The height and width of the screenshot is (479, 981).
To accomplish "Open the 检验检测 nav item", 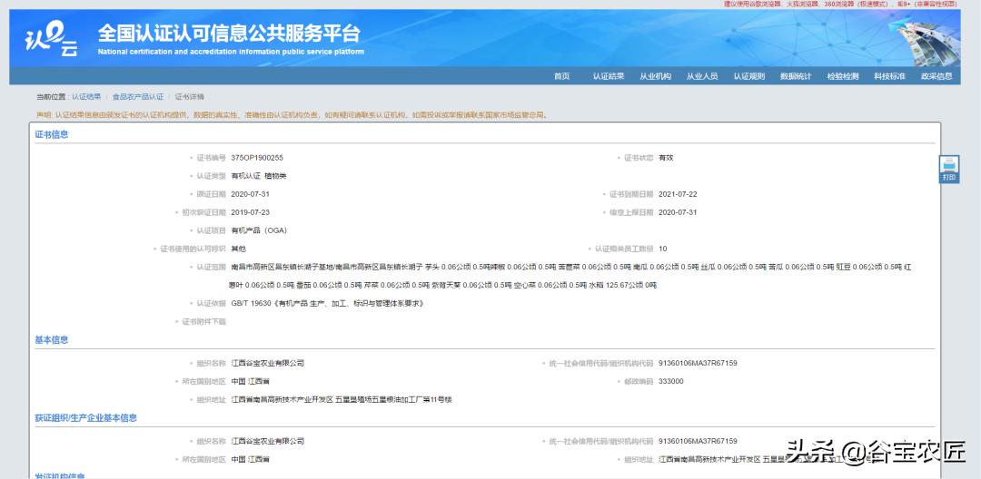I will point(843,76).
